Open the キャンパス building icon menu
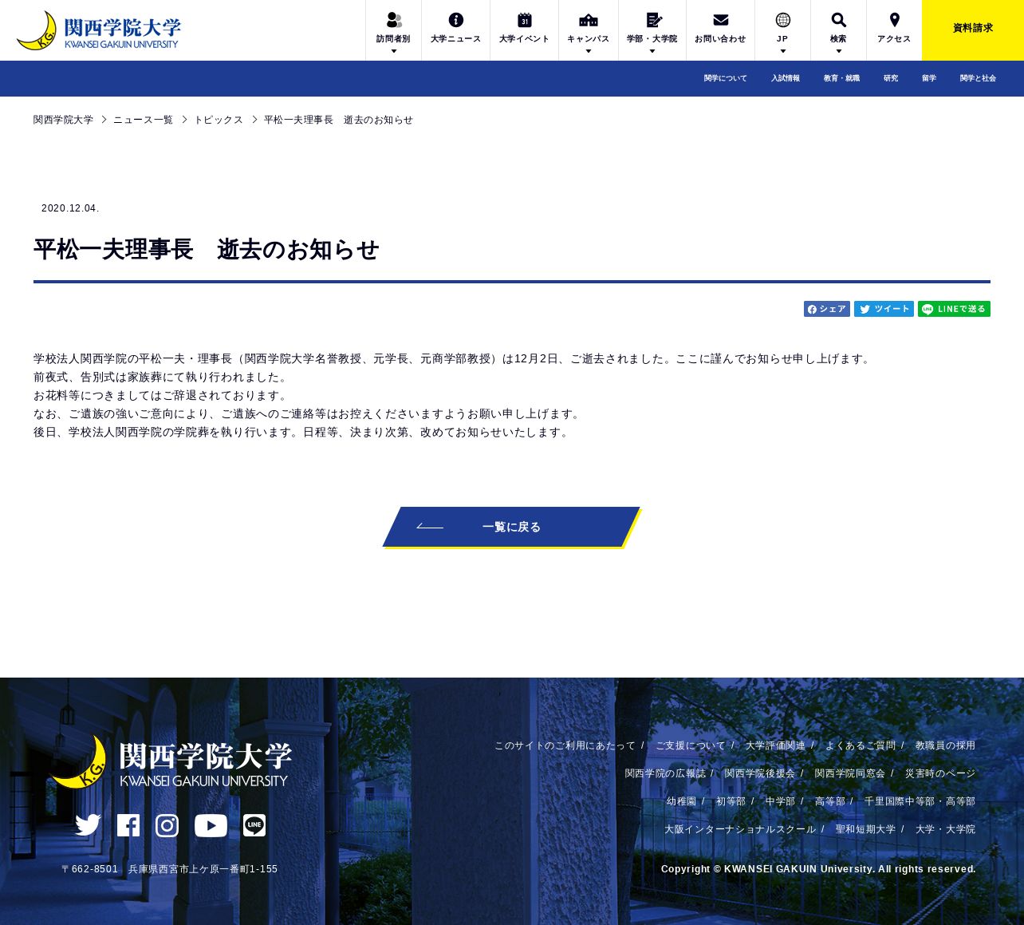 pyautogui.click(x=588, y=20)
